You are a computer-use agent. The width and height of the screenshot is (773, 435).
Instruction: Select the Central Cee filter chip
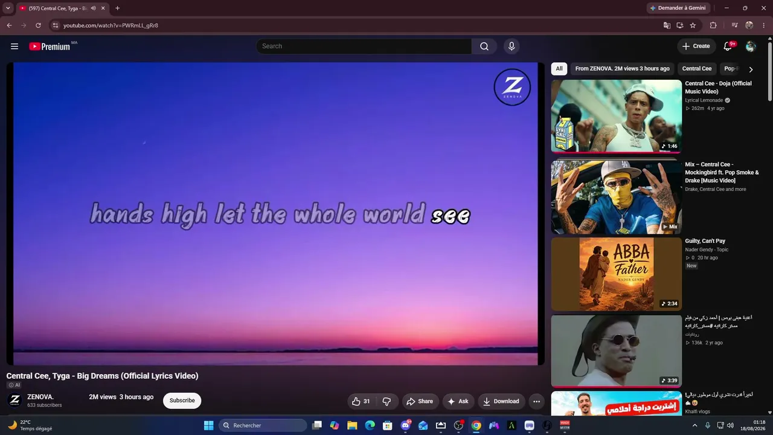point(697,69)
